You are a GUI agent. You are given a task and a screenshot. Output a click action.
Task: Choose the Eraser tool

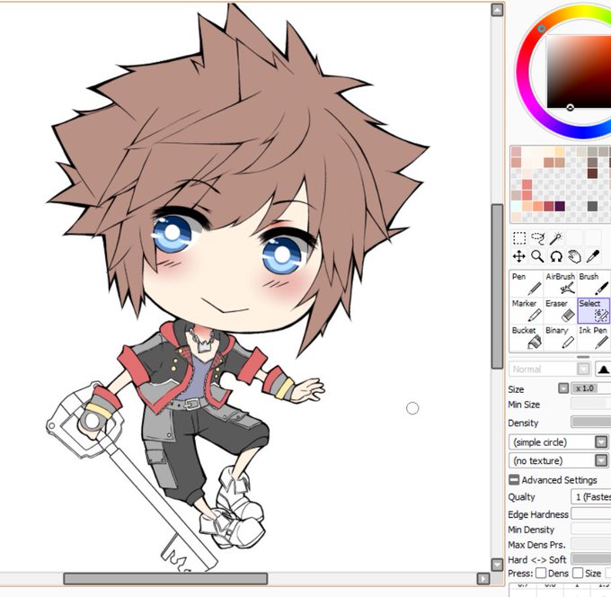560,311
